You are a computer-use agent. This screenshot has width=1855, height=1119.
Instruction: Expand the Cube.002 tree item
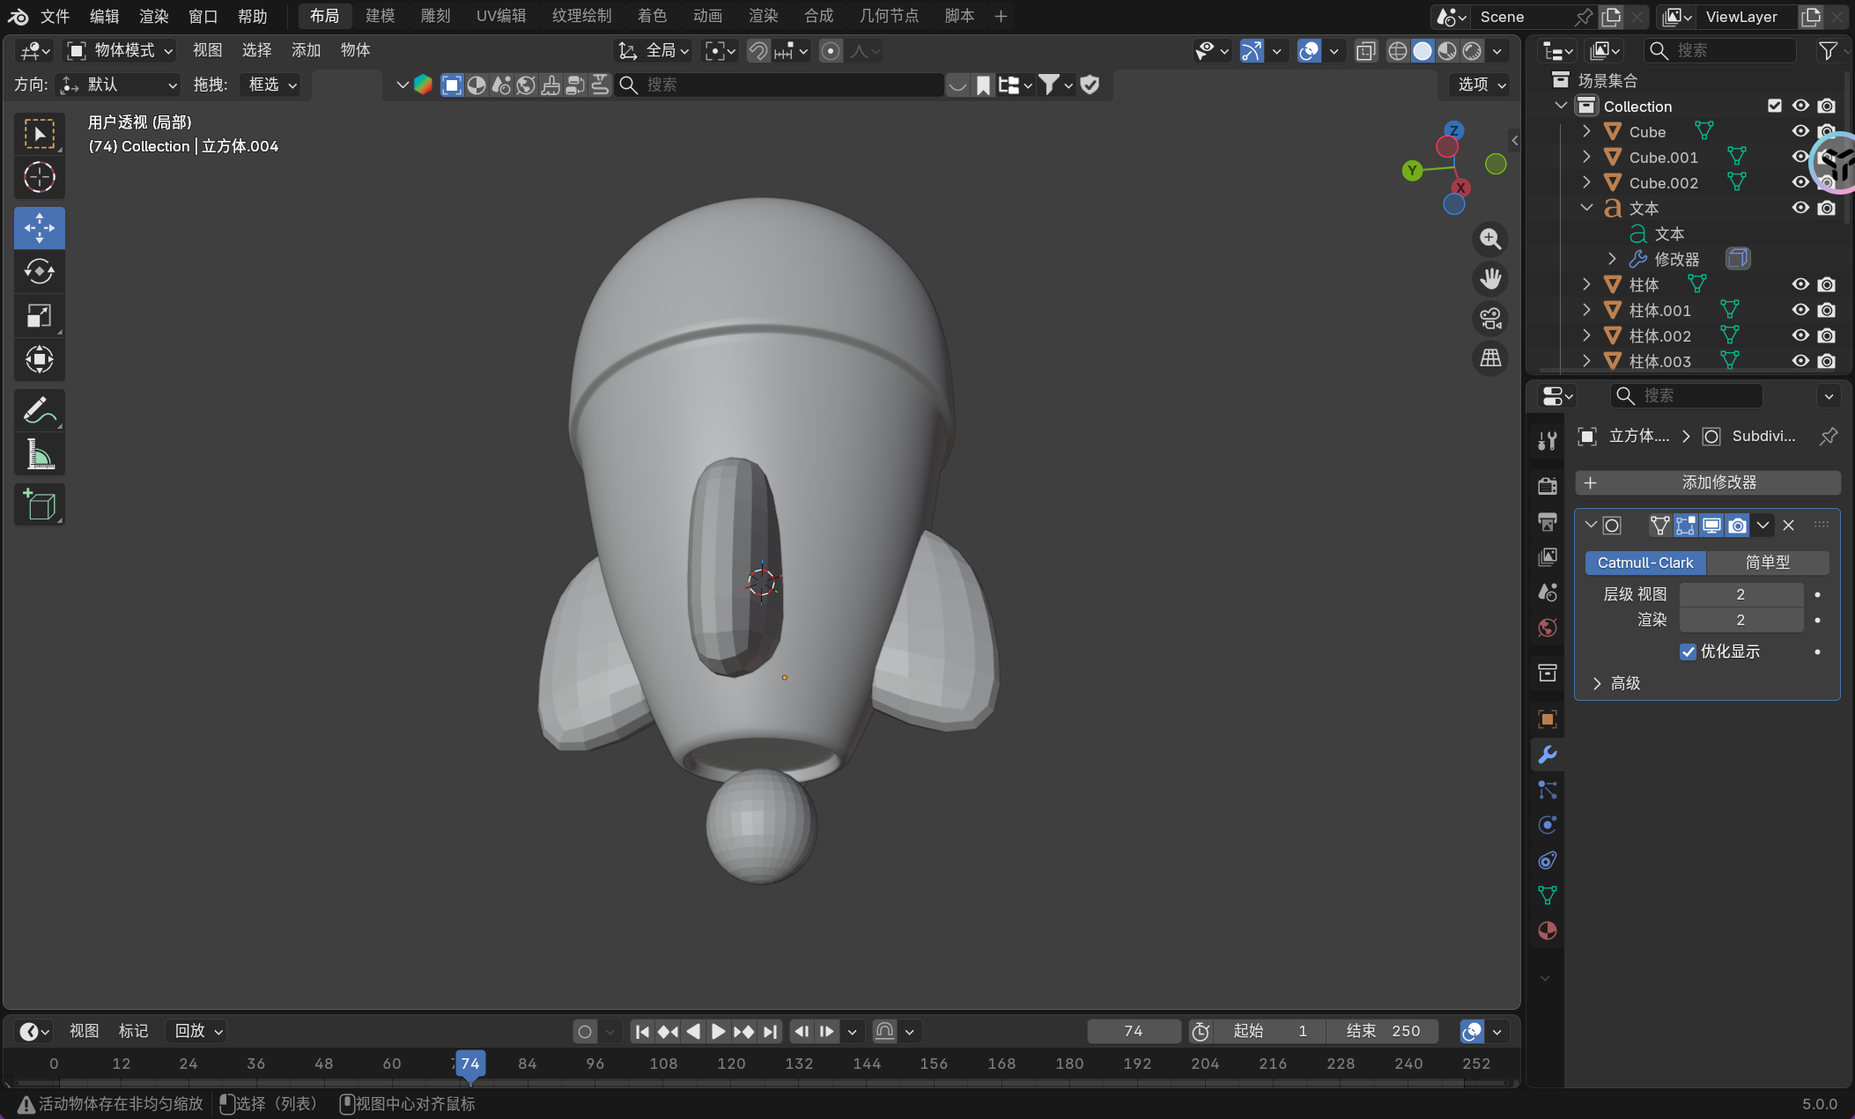coord(1586,182)
